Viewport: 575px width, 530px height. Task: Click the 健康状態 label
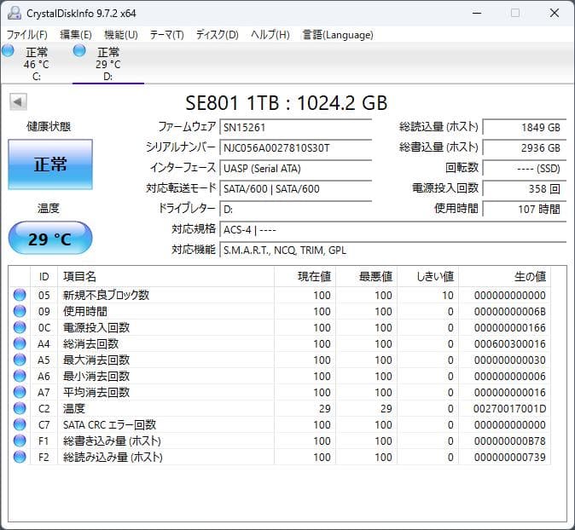pos(49,126)
